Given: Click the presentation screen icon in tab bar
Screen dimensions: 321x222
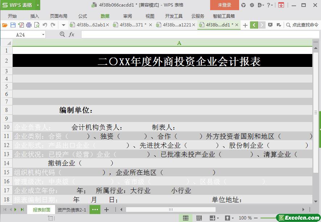Looking at the screenshot, I should click(270, 25).
